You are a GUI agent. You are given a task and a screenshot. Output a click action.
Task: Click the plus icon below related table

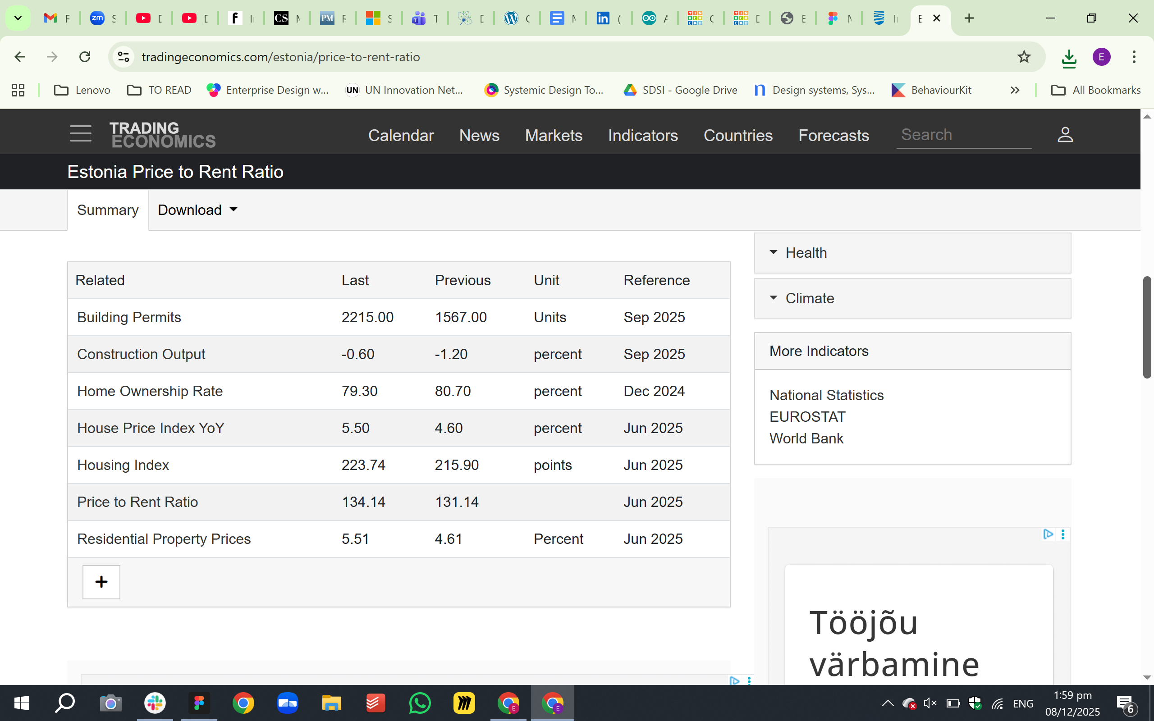[x=101, y=582]
